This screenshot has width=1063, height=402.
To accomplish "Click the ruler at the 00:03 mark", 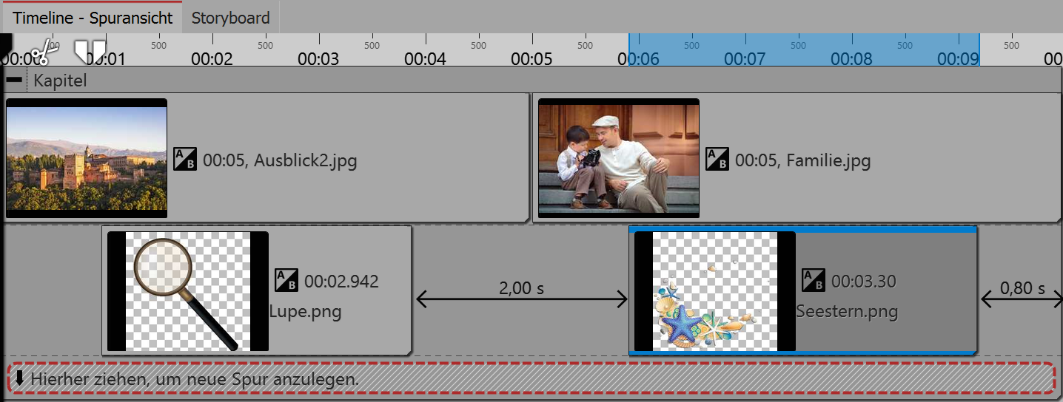I will click(x=318, y=58).
